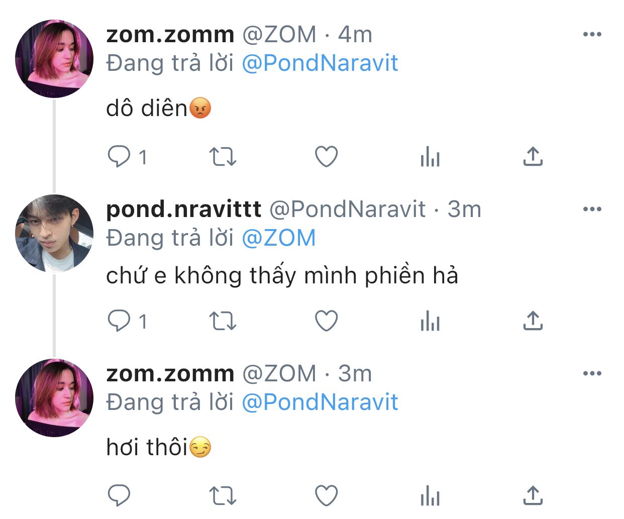Open pond.nravittt's profile picture

(54, 234)
